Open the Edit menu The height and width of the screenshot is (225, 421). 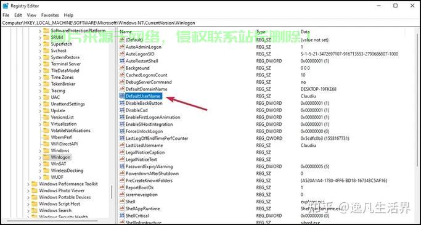[18, 15]
